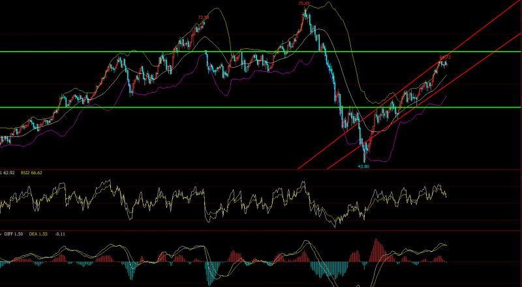Click the tallest red MACD histogram bar
Screen dimensions: 522x287
pos(375,249)
